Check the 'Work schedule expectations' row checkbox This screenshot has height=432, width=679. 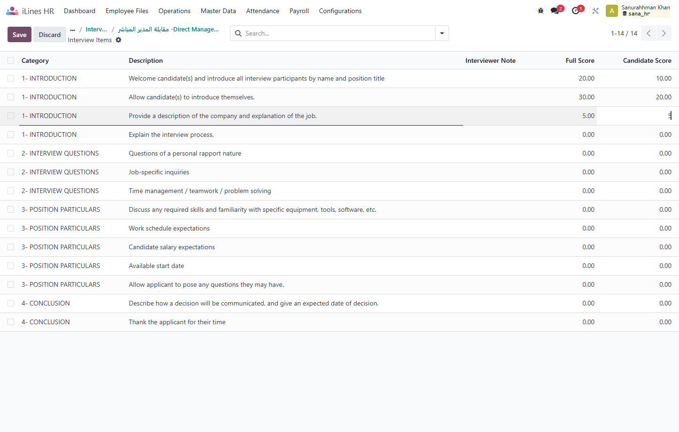[x=11, y=228]
